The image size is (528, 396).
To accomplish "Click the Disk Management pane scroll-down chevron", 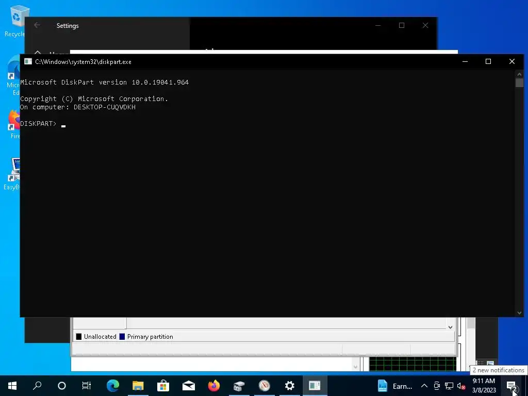I will [x=450, y=327].
